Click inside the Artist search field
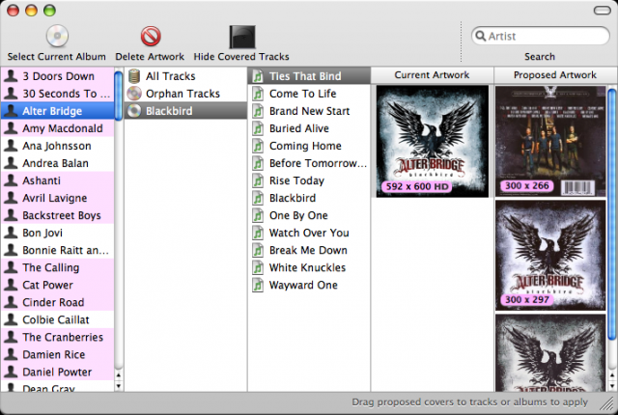The height and width of the screenshot is (415, 618). [541, 36]
